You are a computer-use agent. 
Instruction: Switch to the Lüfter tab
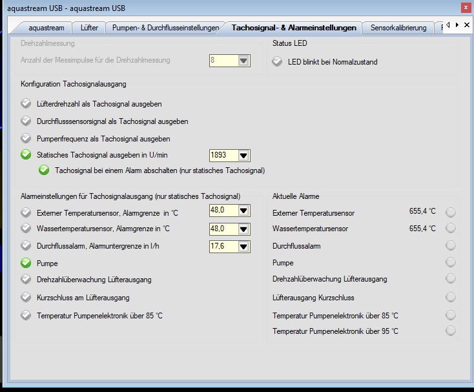pyautogui.click(x=89, y=28)
